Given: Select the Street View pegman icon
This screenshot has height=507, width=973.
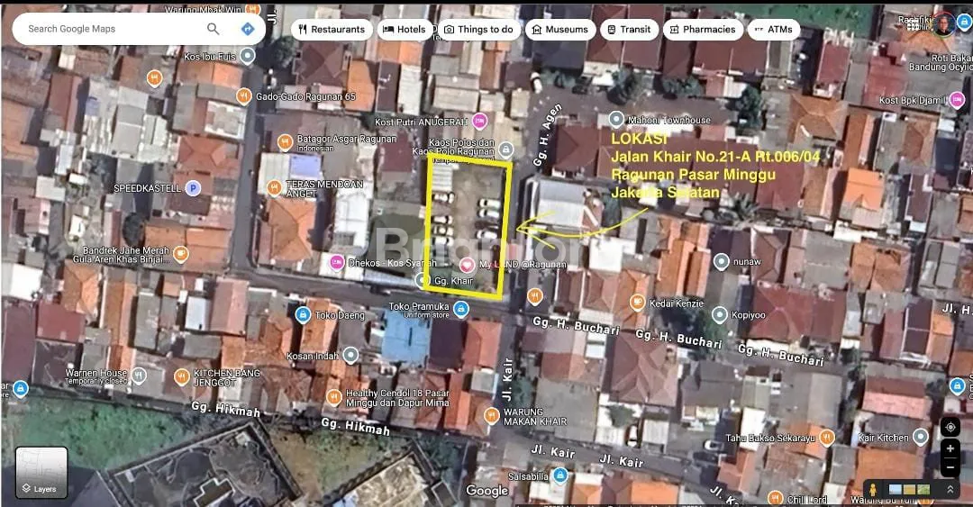Looking at the screenshot, I should [x=873, y=489].
